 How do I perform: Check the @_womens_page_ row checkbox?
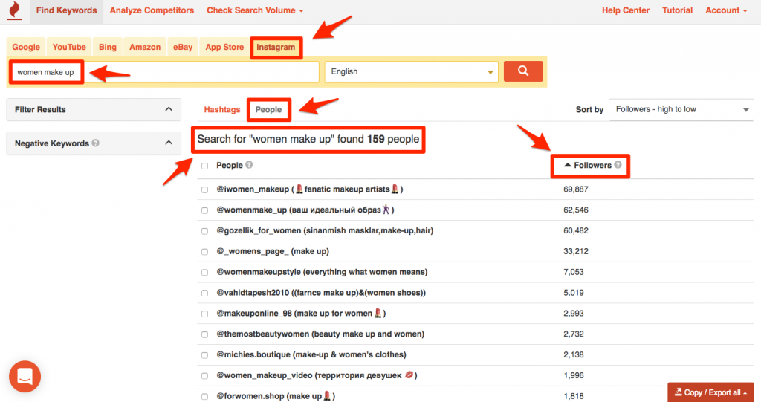tap(205, 252)
